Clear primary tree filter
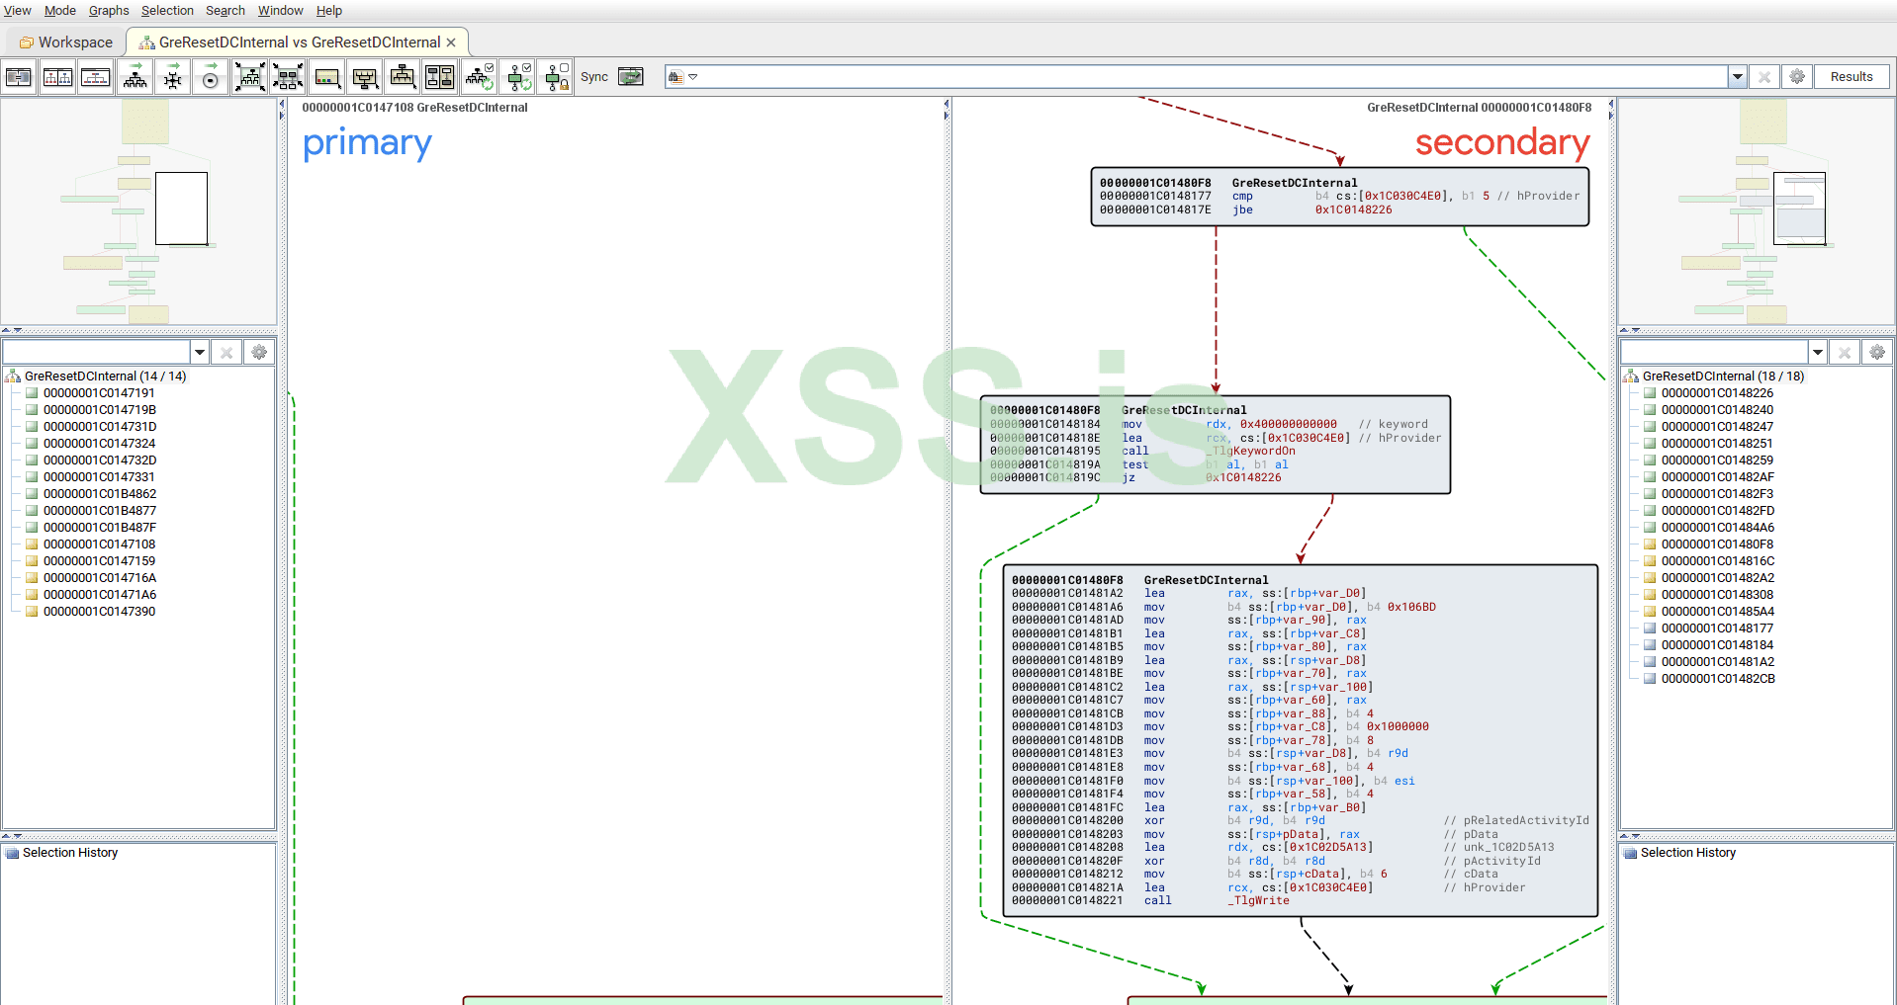This screenshot has height=1005, width=1897. tap(226, 352)
